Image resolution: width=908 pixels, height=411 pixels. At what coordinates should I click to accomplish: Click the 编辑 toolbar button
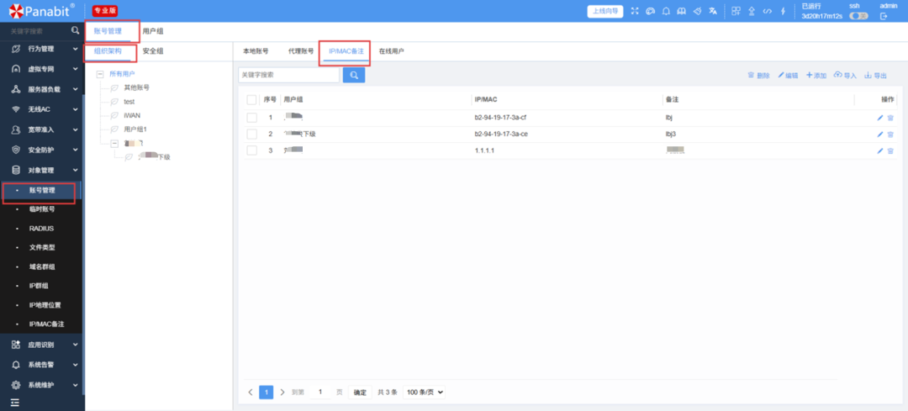tap(788, 76)
